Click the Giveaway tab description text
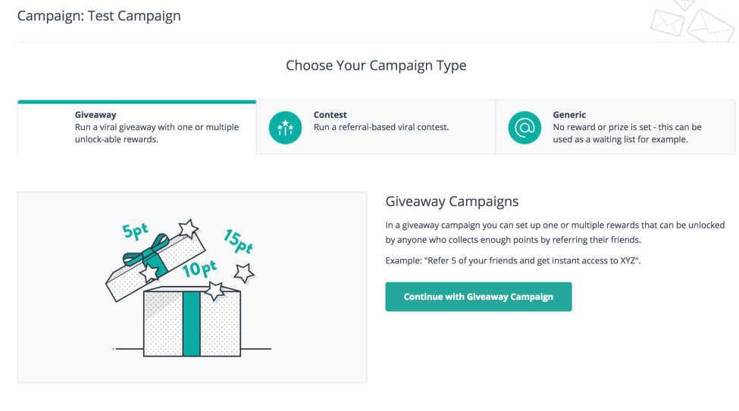Image resolution: width=739 pixels, height=411 pixels. (x=156, y=133)
